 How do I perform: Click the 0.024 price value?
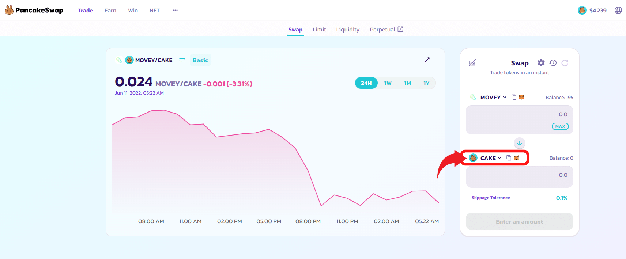tap(133, 82)
